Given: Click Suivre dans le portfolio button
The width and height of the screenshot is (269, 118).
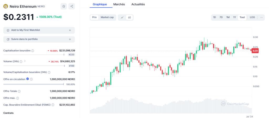Looking at the screenshot, I should tap(39, 39).
